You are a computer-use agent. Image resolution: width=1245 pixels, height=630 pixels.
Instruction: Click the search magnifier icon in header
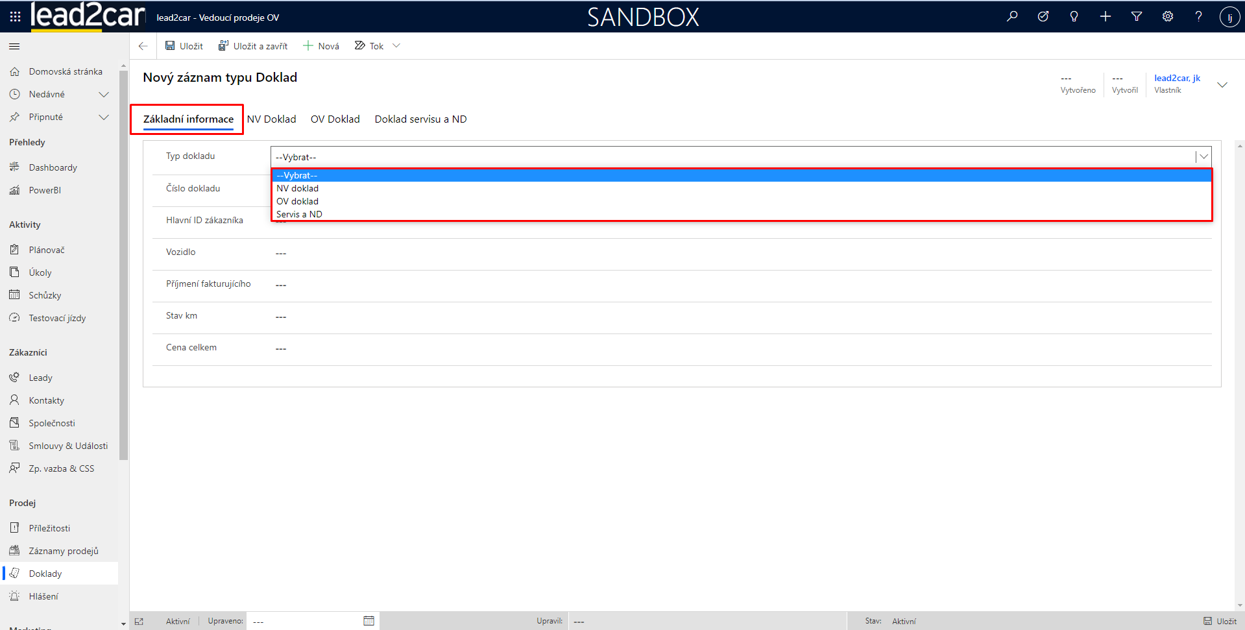1012,17
